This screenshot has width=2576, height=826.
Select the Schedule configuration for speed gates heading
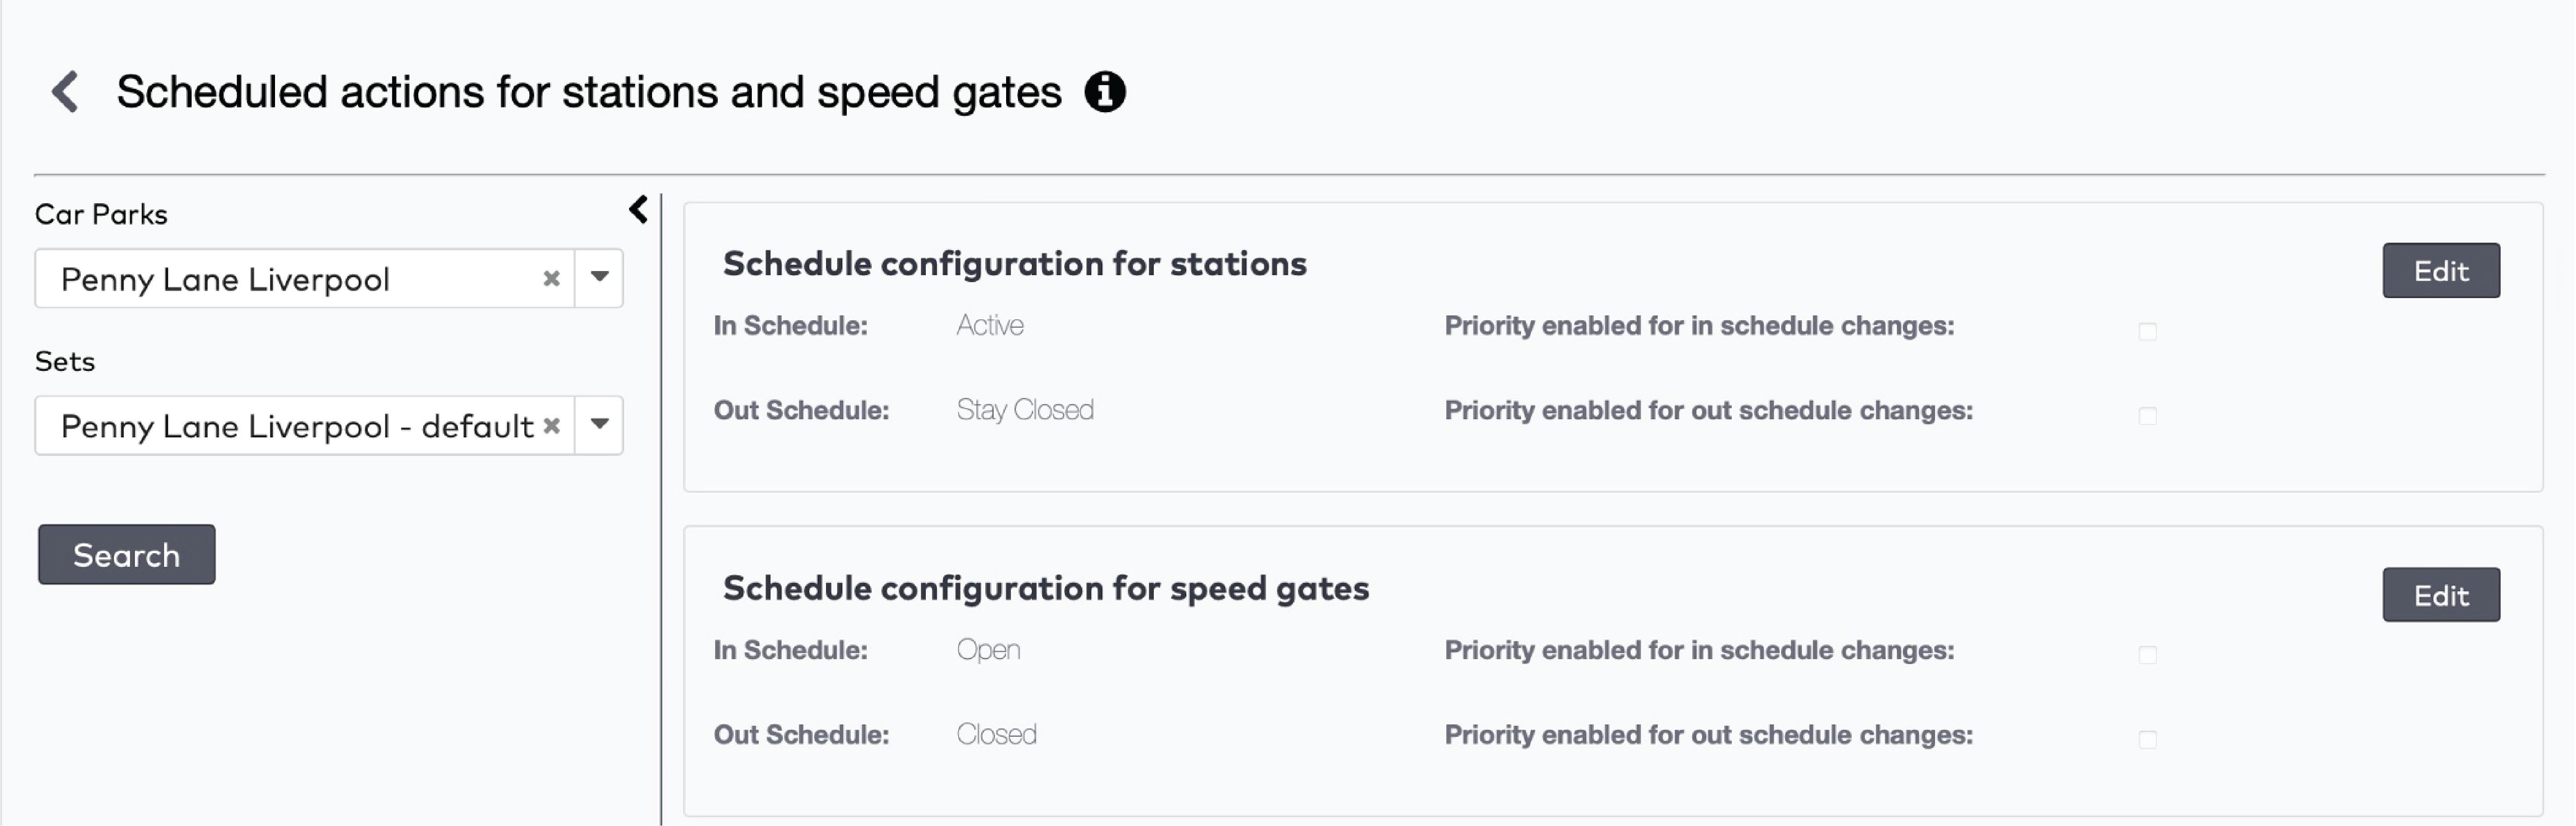point(1046,588)
